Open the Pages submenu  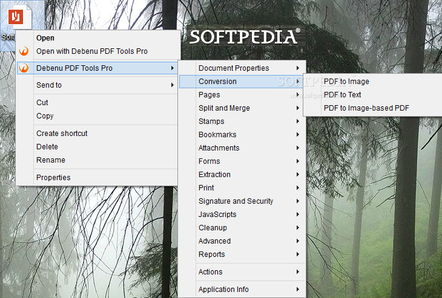242,94
